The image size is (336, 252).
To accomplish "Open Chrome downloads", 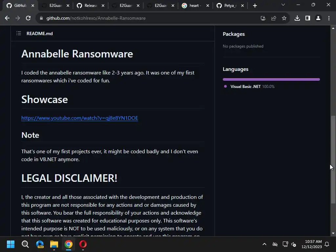I will tap(297, 18).
